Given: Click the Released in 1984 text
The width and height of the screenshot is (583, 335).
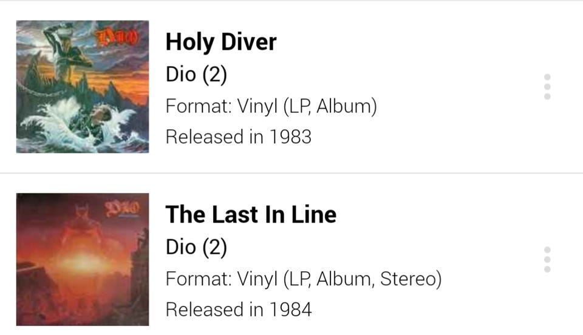Looking at the screenshot, I should click(239, 309).
